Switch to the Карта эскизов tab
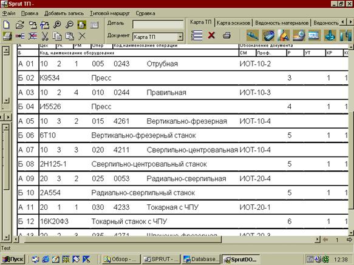 click(x=233, y=23)
